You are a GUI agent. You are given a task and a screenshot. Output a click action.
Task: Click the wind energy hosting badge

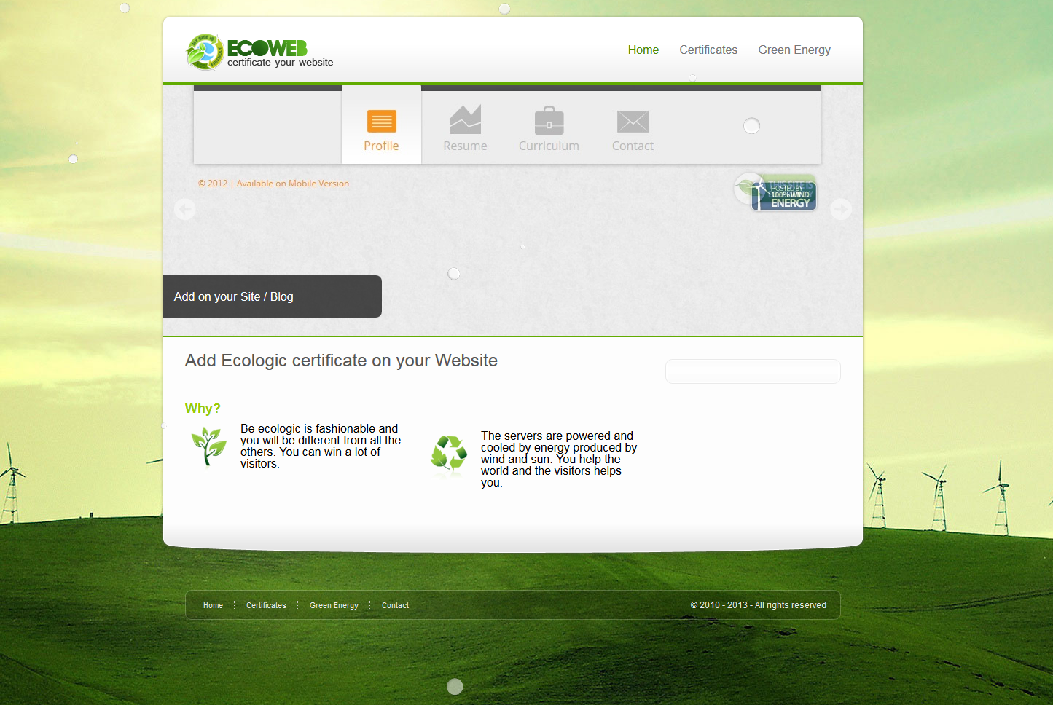777,193
